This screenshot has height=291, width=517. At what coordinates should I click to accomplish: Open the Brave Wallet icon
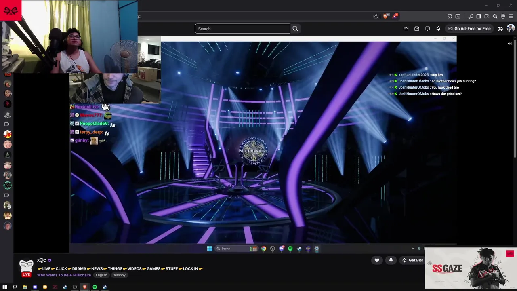coord(487,16)
